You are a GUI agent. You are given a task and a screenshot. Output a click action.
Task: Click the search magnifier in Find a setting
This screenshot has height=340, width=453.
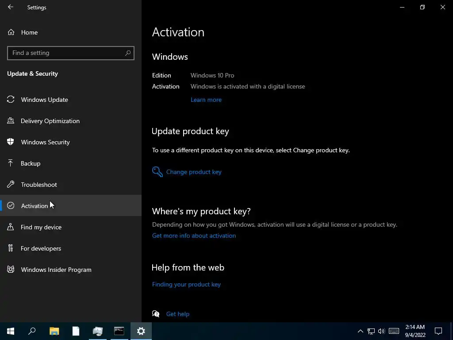128,53
